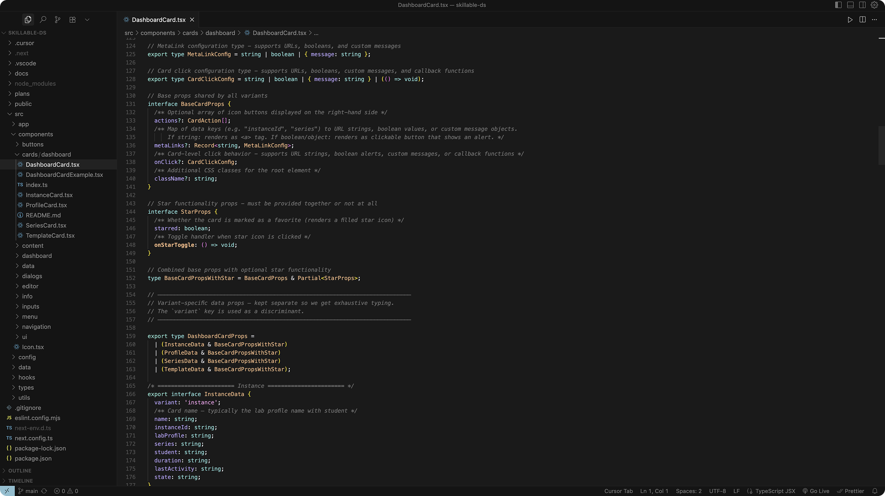This screenshot has width=885, height=496.
Task: Toggle the secondary sidebar visibility
Action: 862,5
